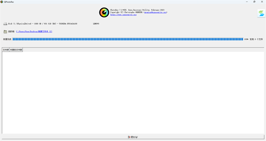Click the QPhotoRec title bar icon
Image resolution: width=266 pixels, height=141 pixels.
[x=2, y=2]
